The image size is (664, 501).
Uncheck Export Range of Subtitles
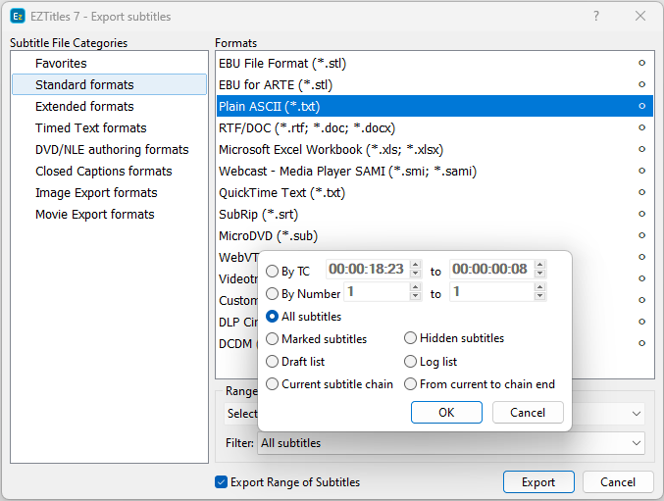tap(222, 482)
